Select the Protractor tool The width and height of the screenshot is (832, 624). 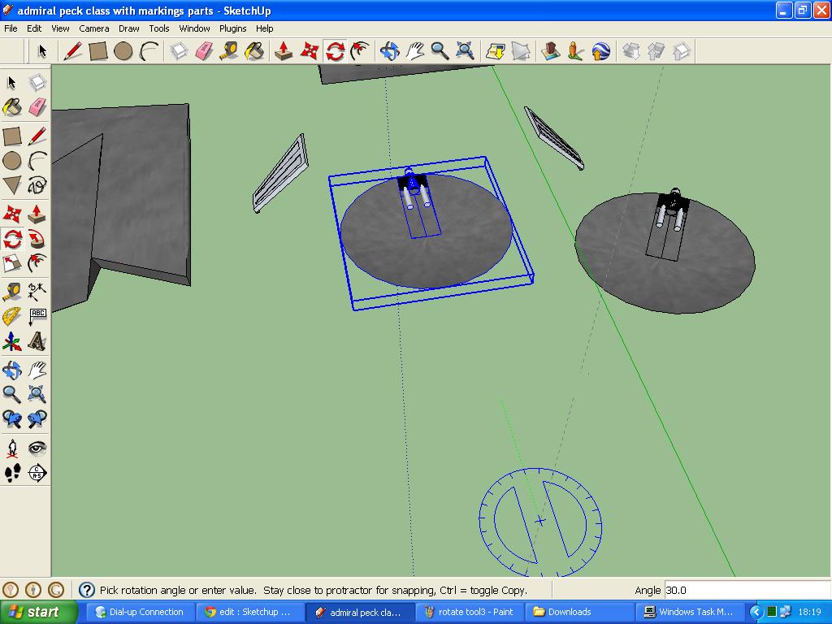click(x=11, y=315)
